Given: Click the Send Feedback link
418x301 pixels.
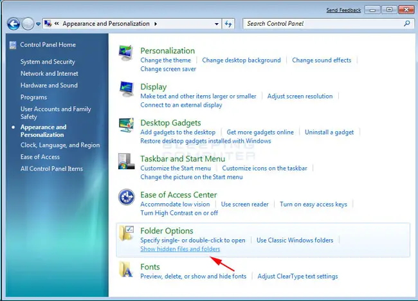Looking at the screenshot, I should pos(343,10).
